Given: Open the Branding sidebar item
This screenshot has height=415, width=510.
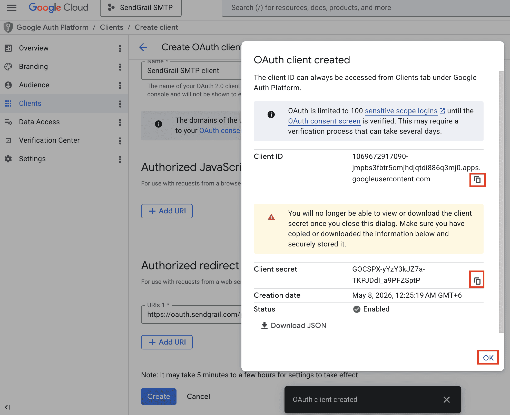Looking at the screenshot, I should click(x=33, y=67).
